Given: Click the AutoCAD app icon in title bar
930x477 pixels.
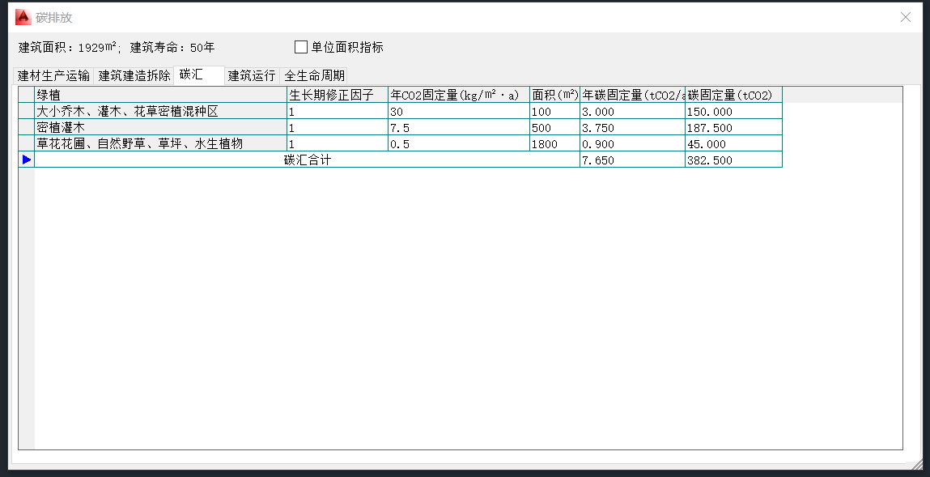Looking at the screenshot, I should point(23,17).
